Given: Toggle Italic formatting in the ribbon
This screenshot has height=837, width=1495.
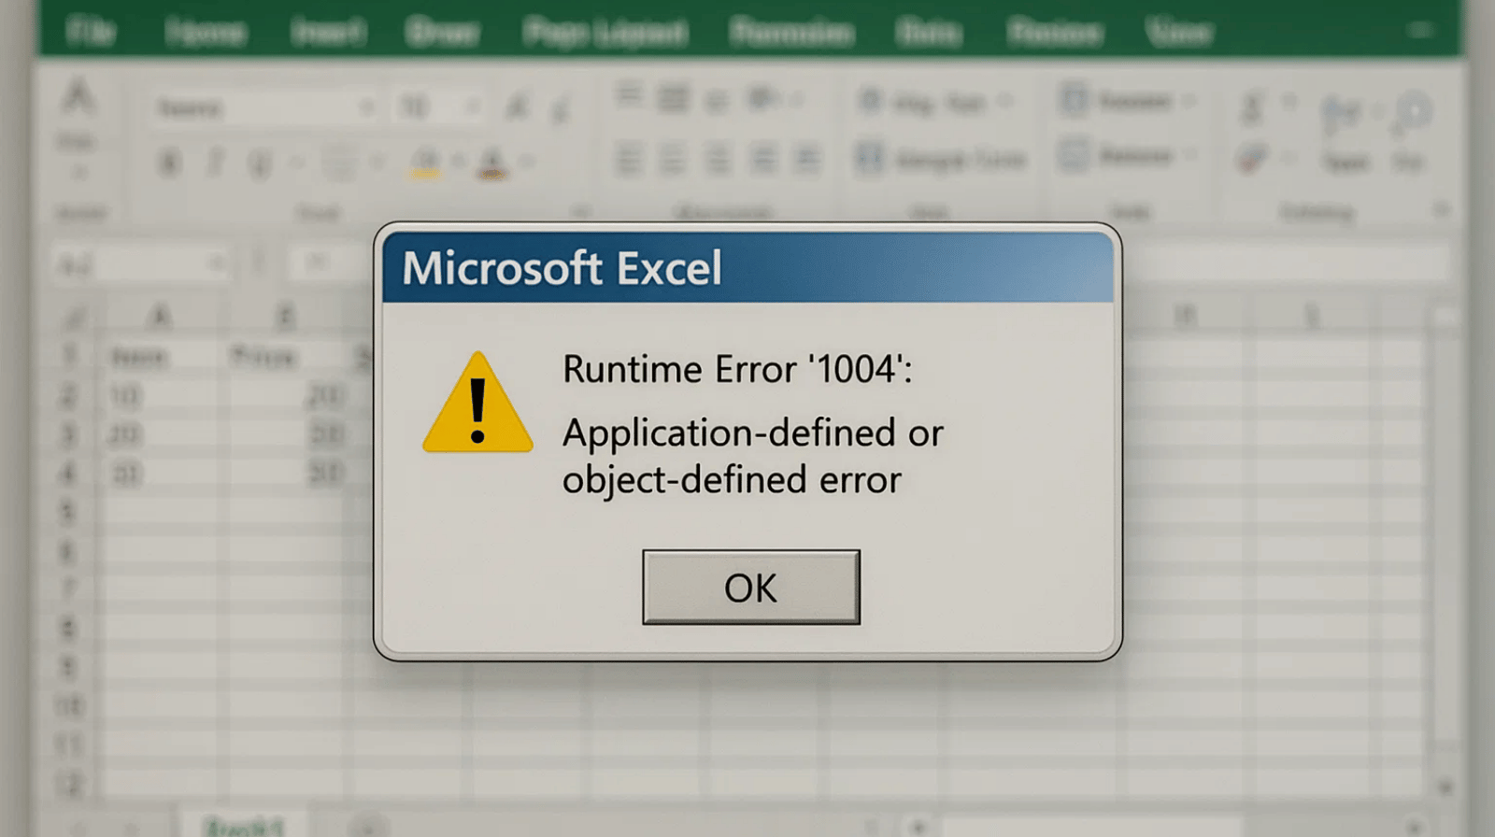Looking at the screenshot, I should click(x=215, y=163).
